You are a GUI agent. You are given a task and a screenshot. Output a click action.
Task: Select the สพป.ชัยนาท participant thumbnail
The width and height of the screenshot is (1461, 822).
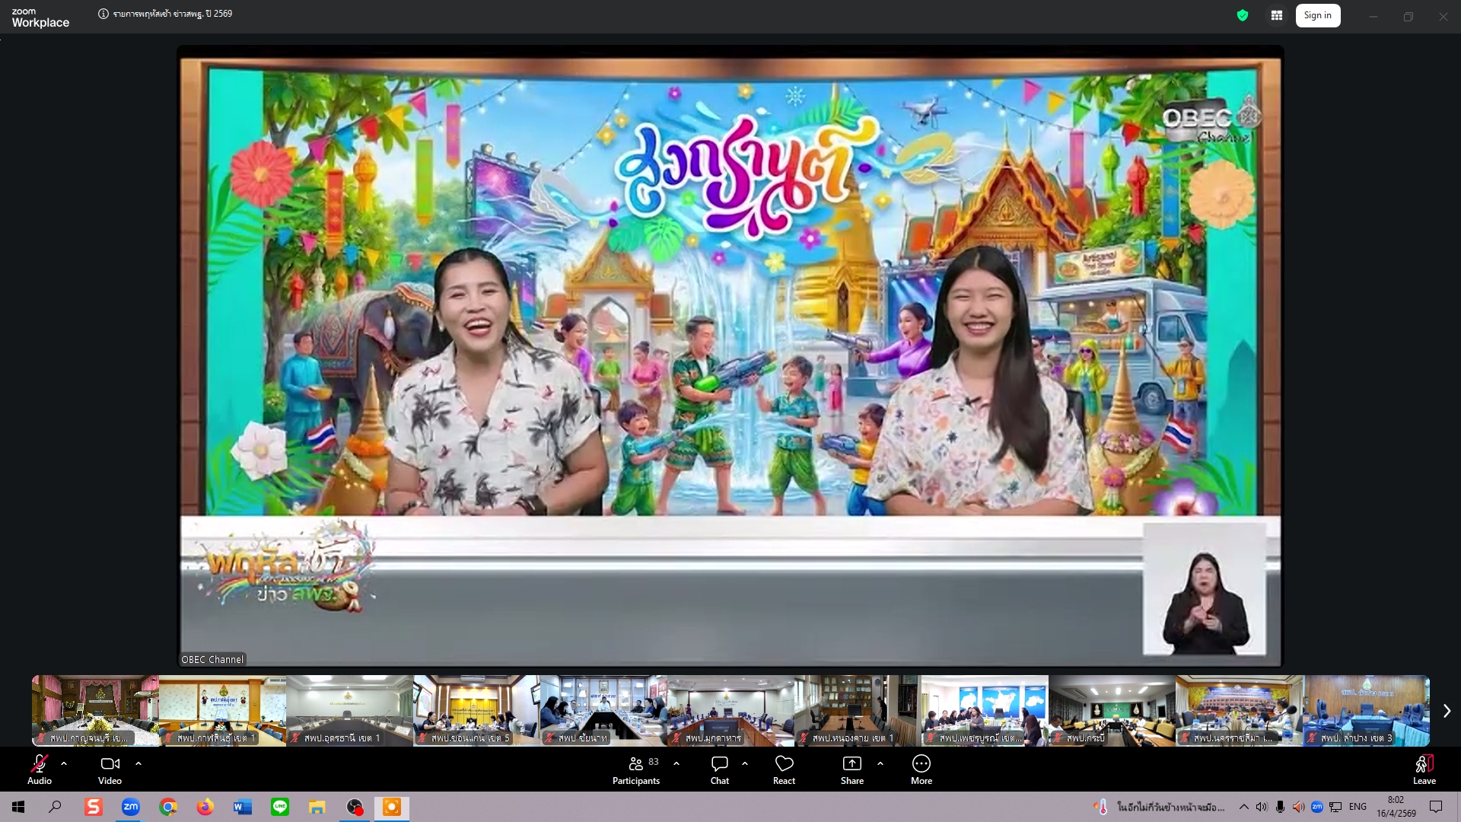pyautogui.click(x=603, y=710)
